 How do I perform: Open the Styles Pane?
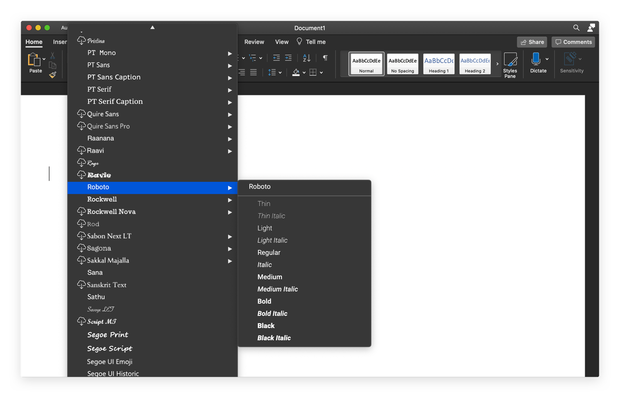tap(510, 64)
